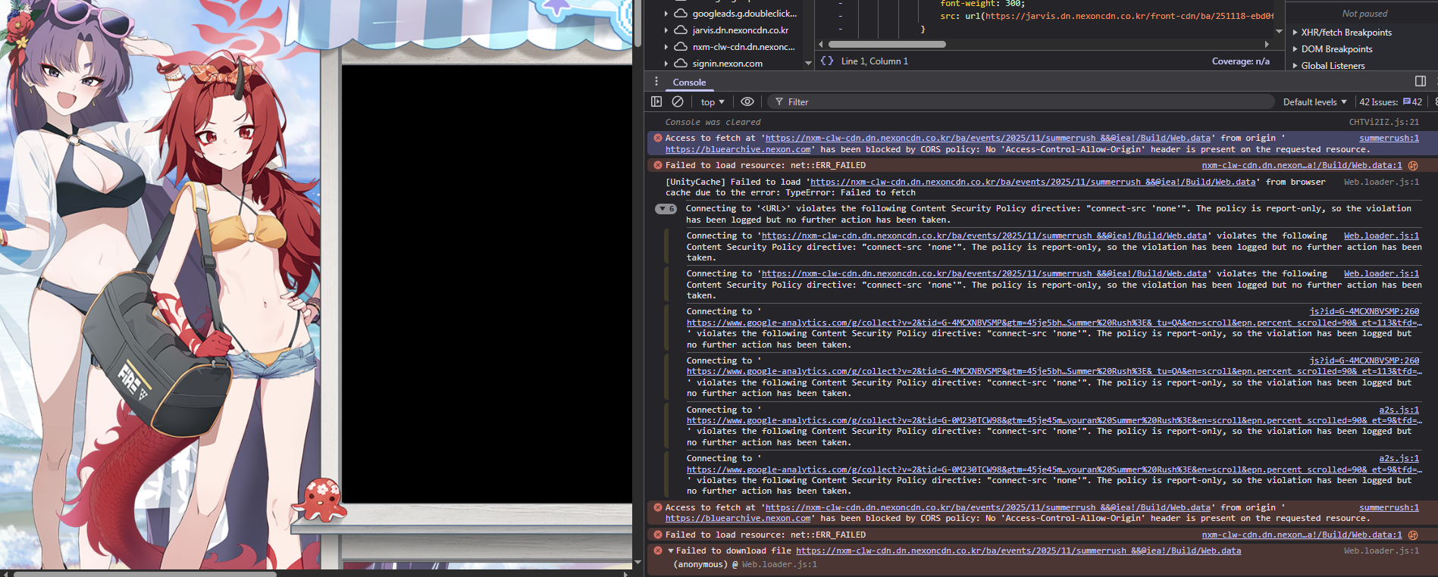Click the file tree scroll-down arrow
Image resolution: width=1438 pixels, height=577 pixels.
(x=808, y=63)
